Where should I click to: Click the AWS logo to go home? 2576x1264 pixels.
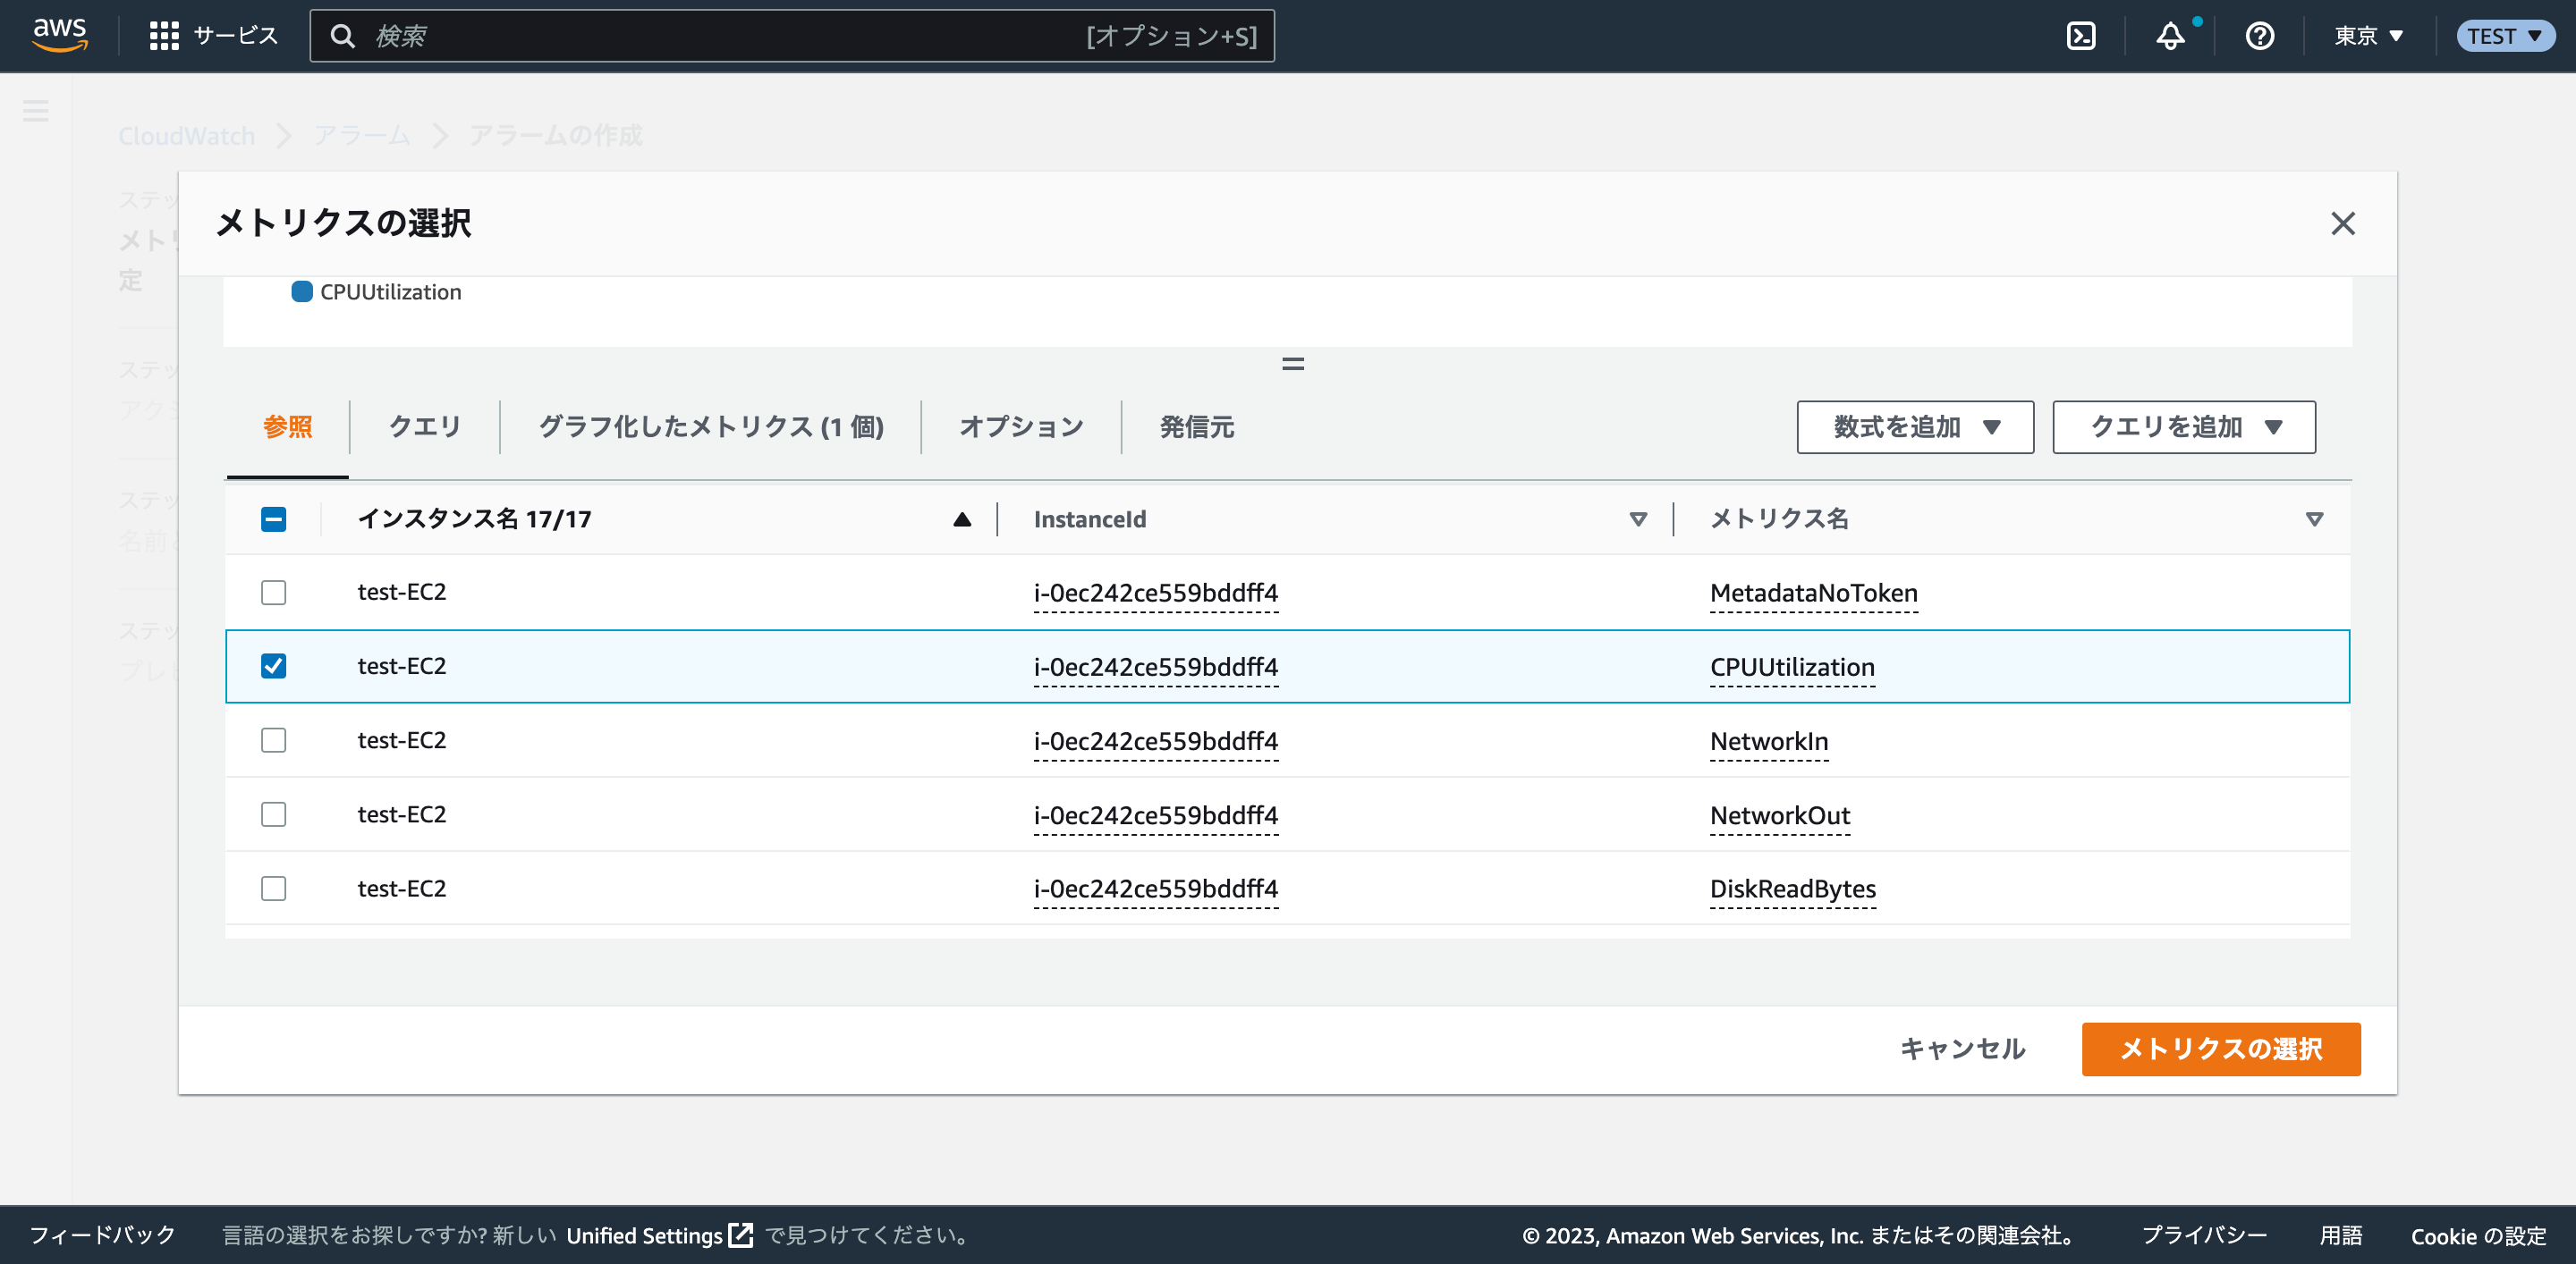59,34
